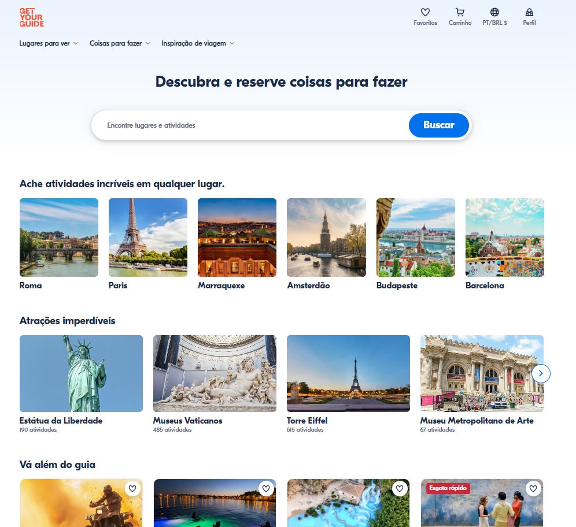Image resolution: width=576 pixels, height=527 pixels.
Task: Open the Roma destination thumbnail
Action: click(59, 237)
